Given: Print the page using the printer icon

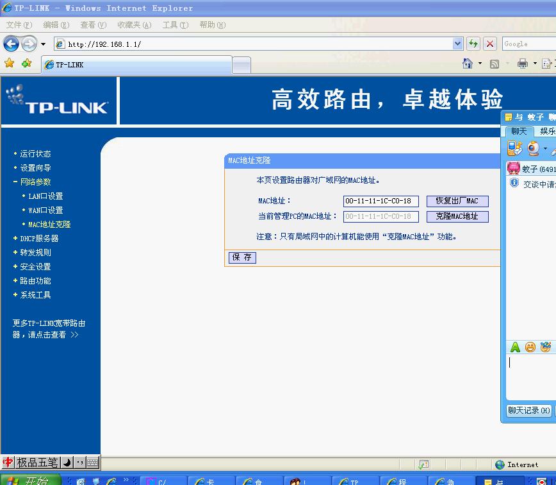Looking at the screenshot, I should coord(522,64).
